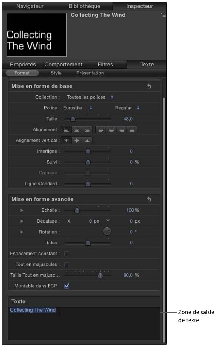Click the Interligne value field
Screen dimensions: 216x347
click(x=131, y=151)
